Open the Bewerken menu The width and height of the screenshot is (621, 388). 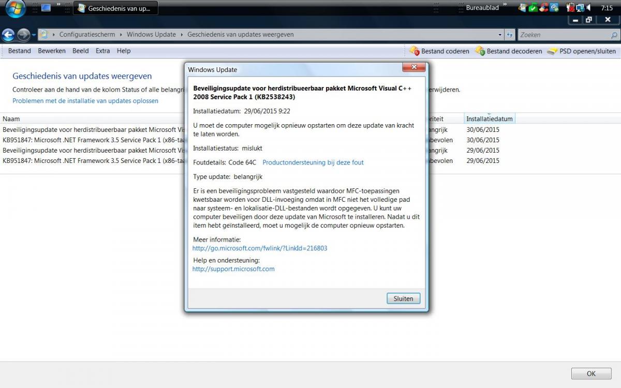(x=52, y=51)
